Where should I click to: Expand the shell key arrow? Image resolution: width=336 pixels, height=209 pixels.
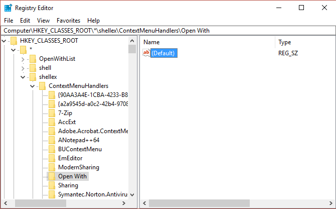(23, 68)
